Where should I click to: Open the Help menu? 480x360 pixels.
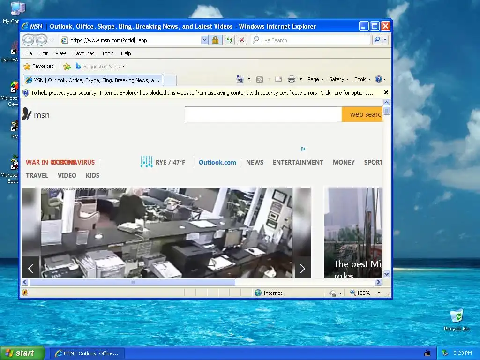click(x=126, y=53)
